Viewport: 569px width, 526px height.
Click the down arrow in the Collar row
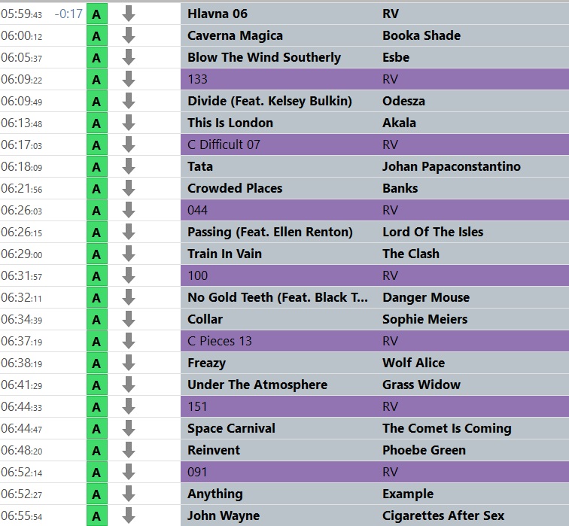(129, 319)
